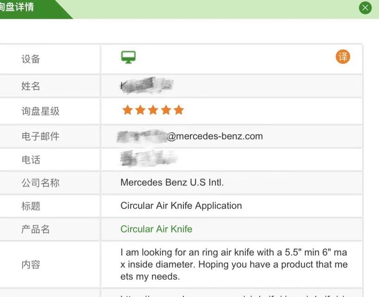Open the Circular Air Knife product link
This screenshot has height=297, width=379.
[156, 229]
